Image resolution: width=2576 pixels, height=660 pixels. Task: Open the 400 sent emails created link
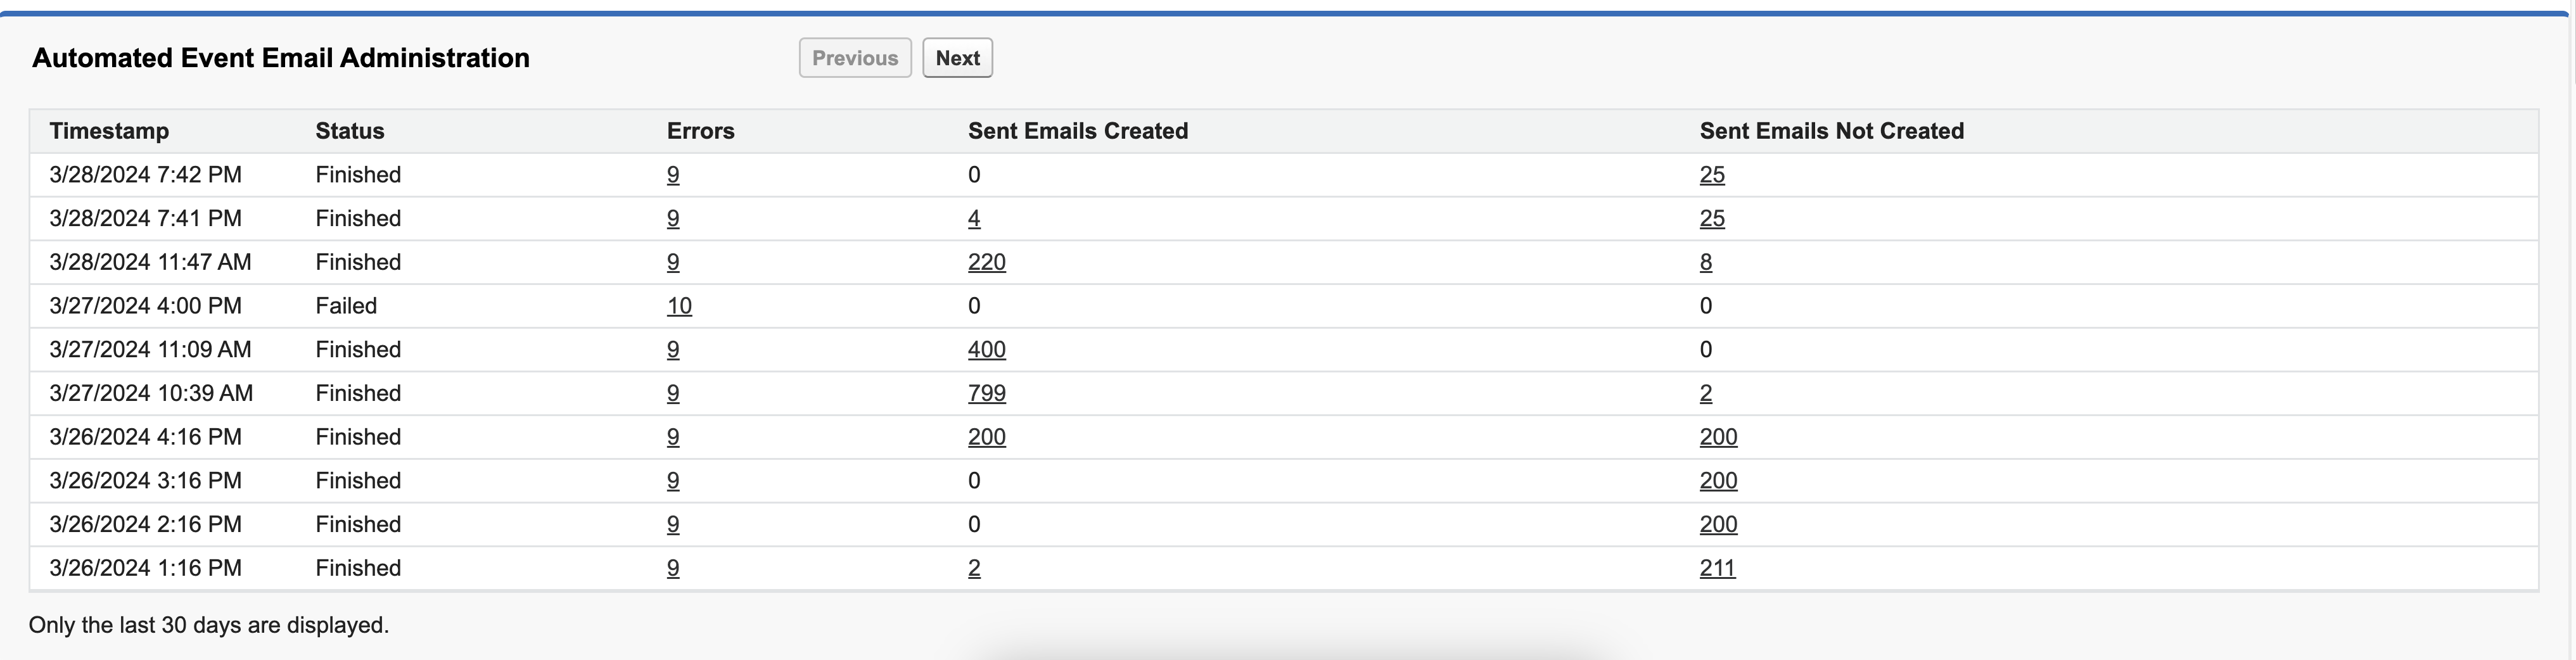986,350
